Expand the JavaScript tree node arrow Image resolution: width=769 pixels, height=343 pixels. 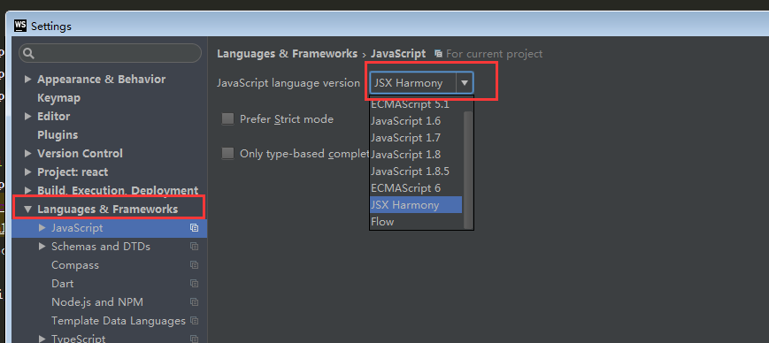coord(42,228)
